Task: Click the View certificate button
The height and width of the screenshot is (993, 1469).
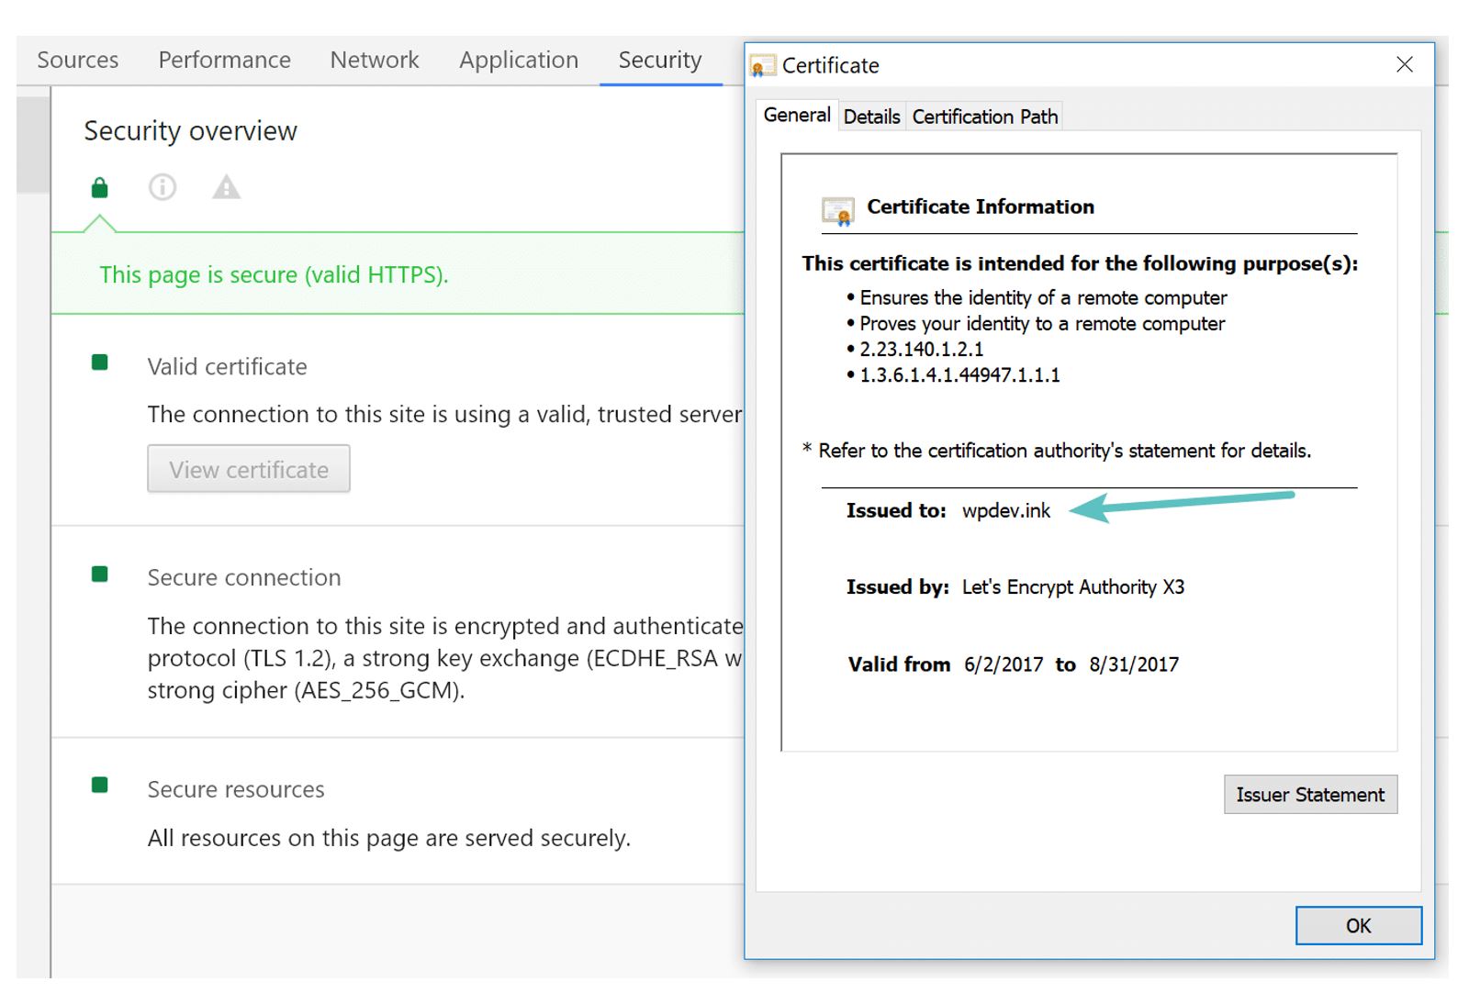Action: (248, 469)
